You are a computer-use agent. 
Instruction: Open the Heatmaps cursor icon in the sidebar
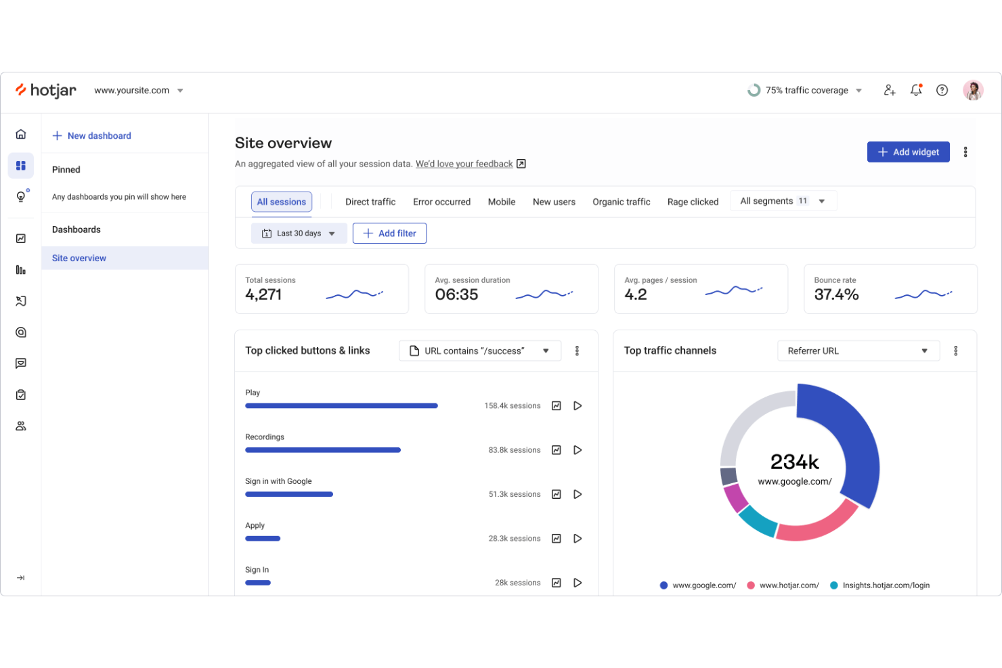pyautogui.click(x=20, y=300)
